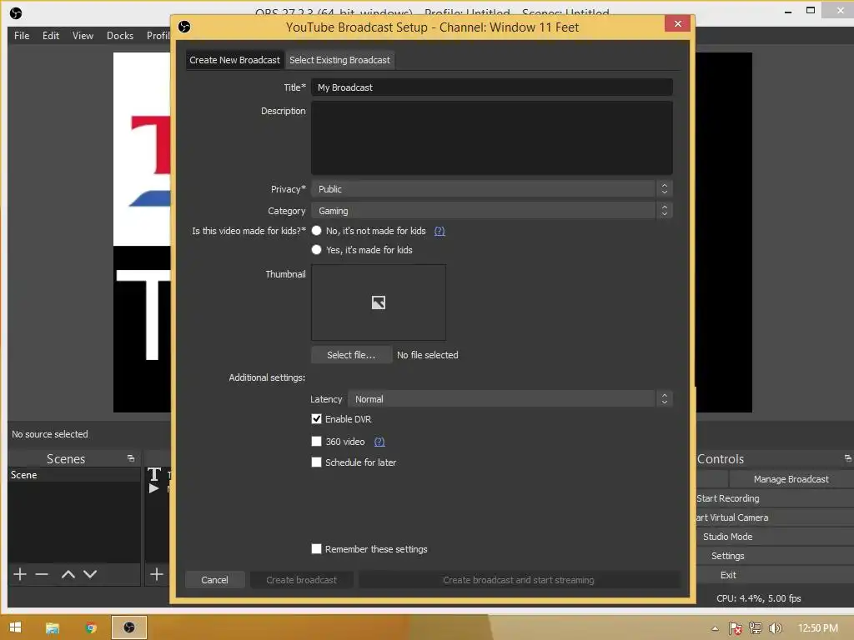Open the View menu in OBS
The height and width of the screenshot is (640, 854).
point(83,35)
